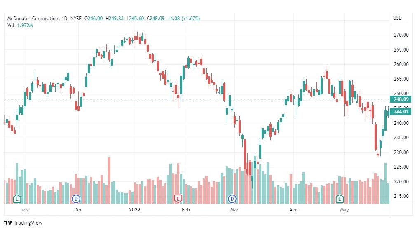Click the 270.00 price scale label

(x=401, y=35)
